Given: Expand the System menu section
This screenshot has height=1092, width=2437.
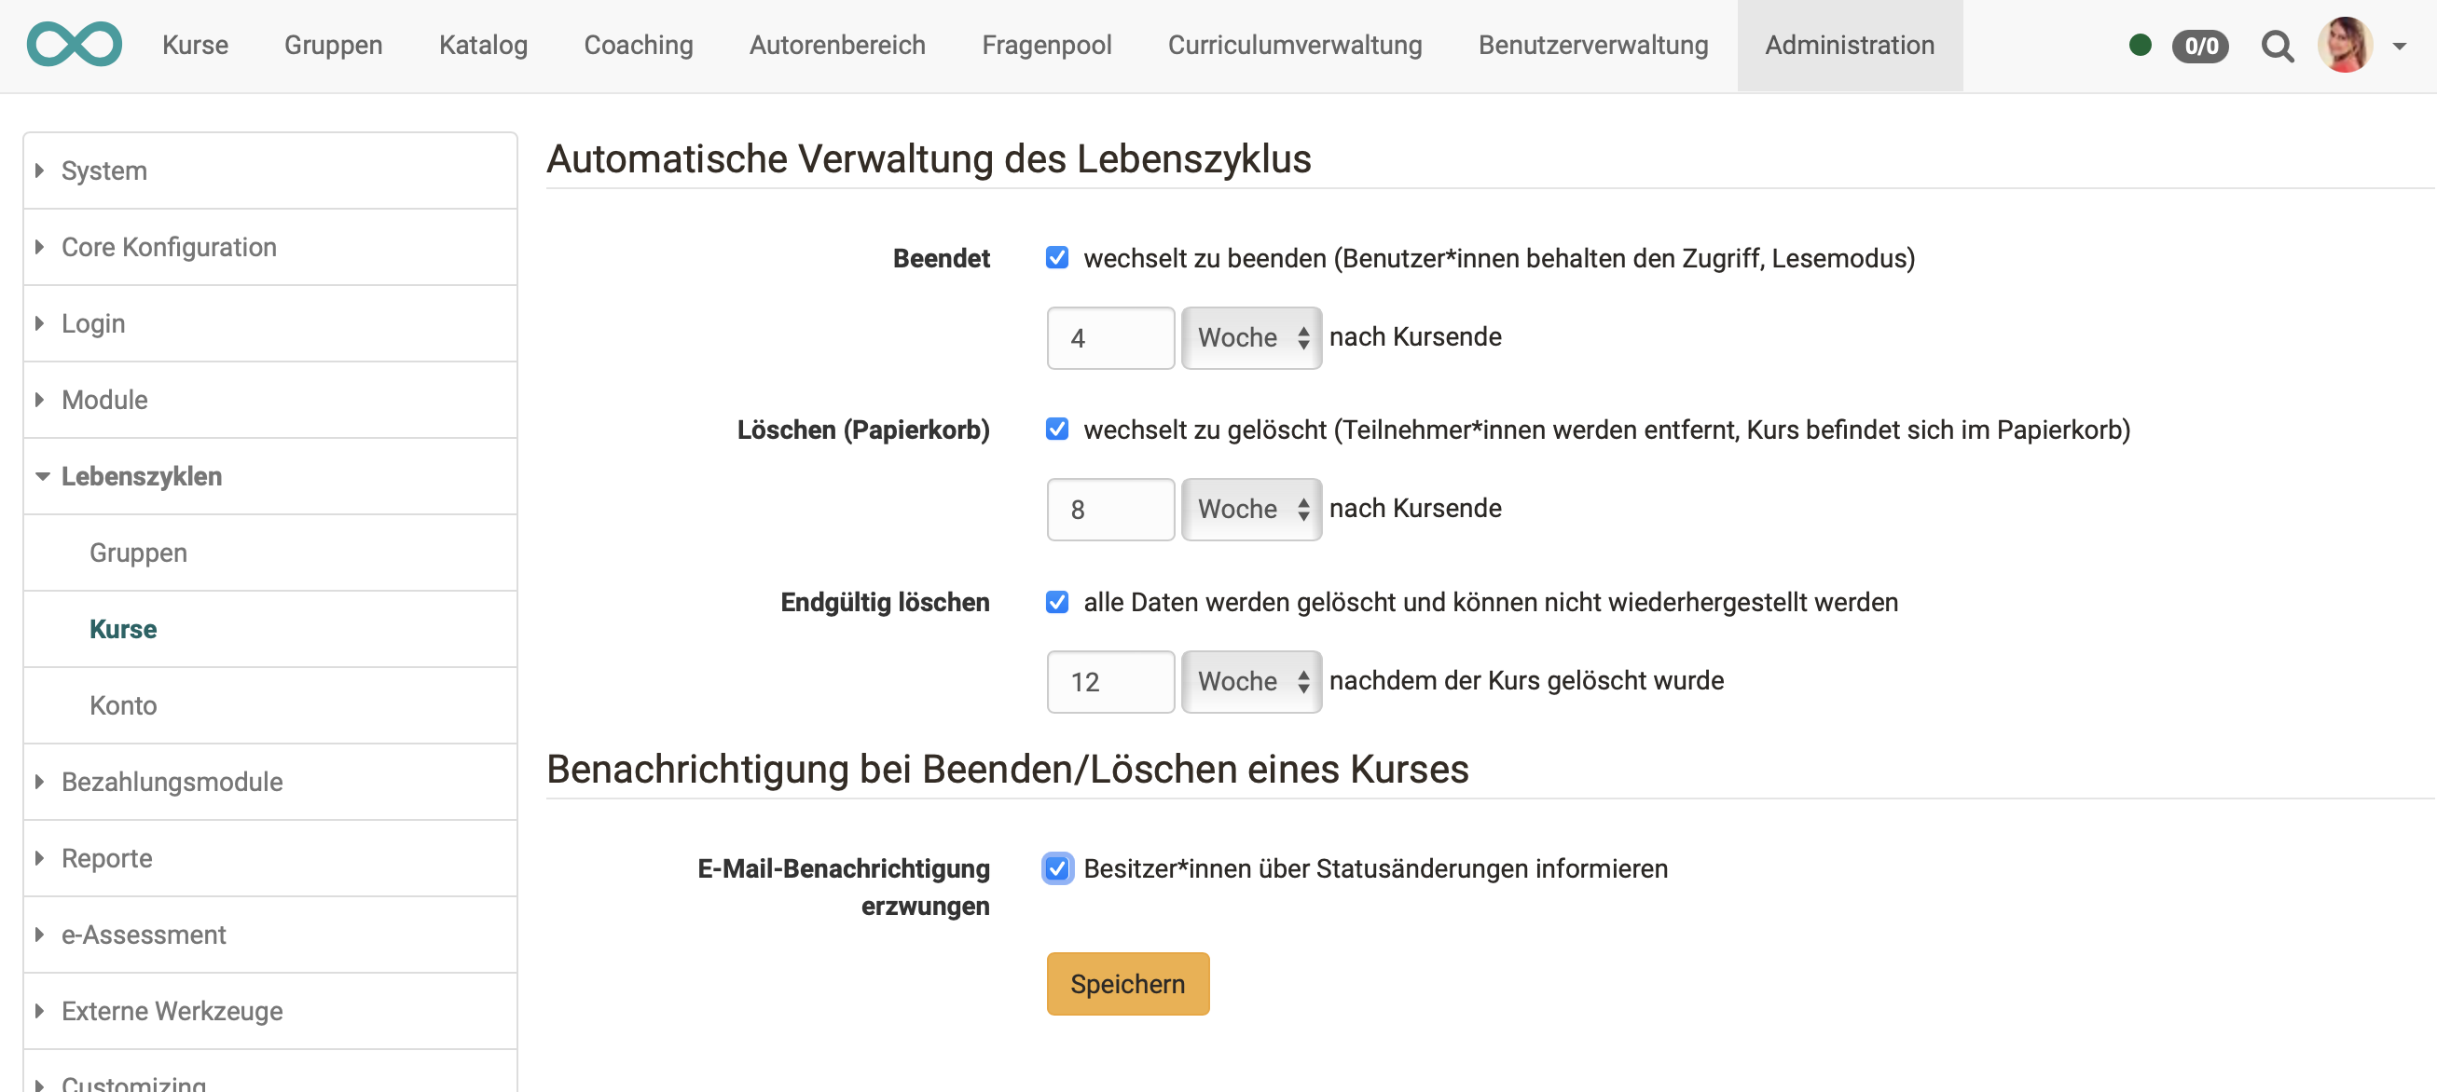Looking at the screenshot, I should tap(270, 171).
